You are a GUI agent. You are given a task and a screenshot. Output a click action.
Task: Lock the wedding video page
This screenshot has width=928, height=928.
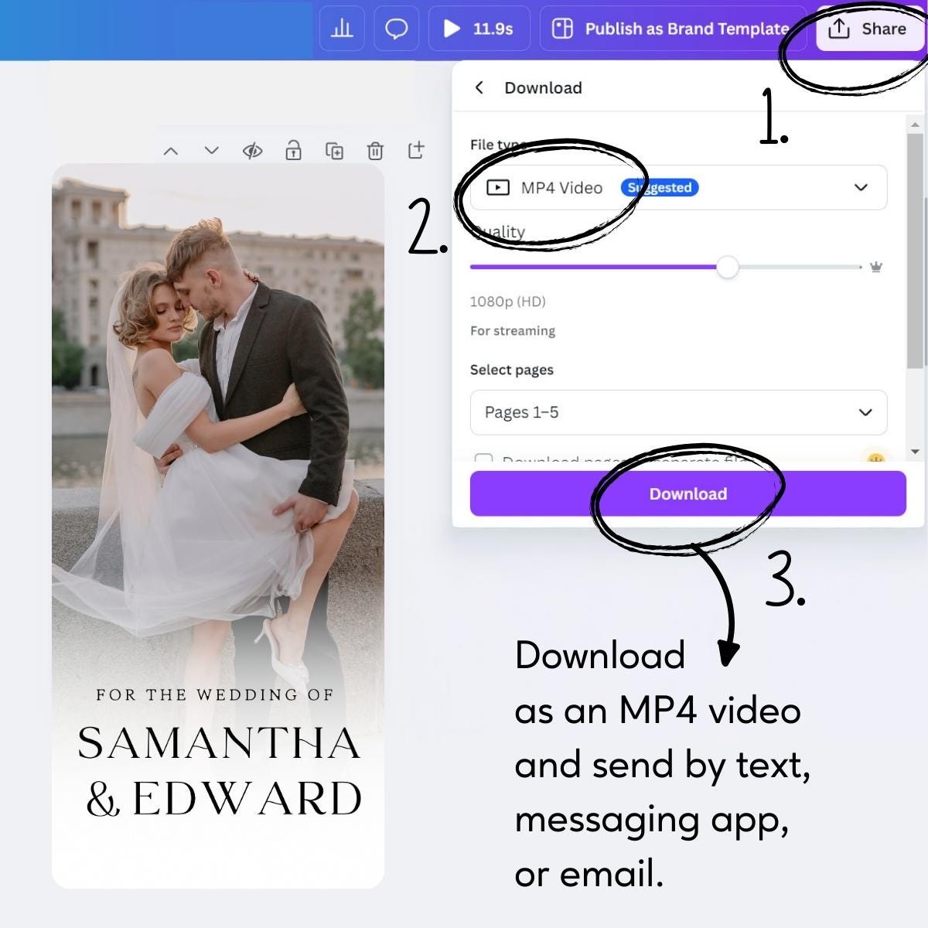tap(294, 151)
